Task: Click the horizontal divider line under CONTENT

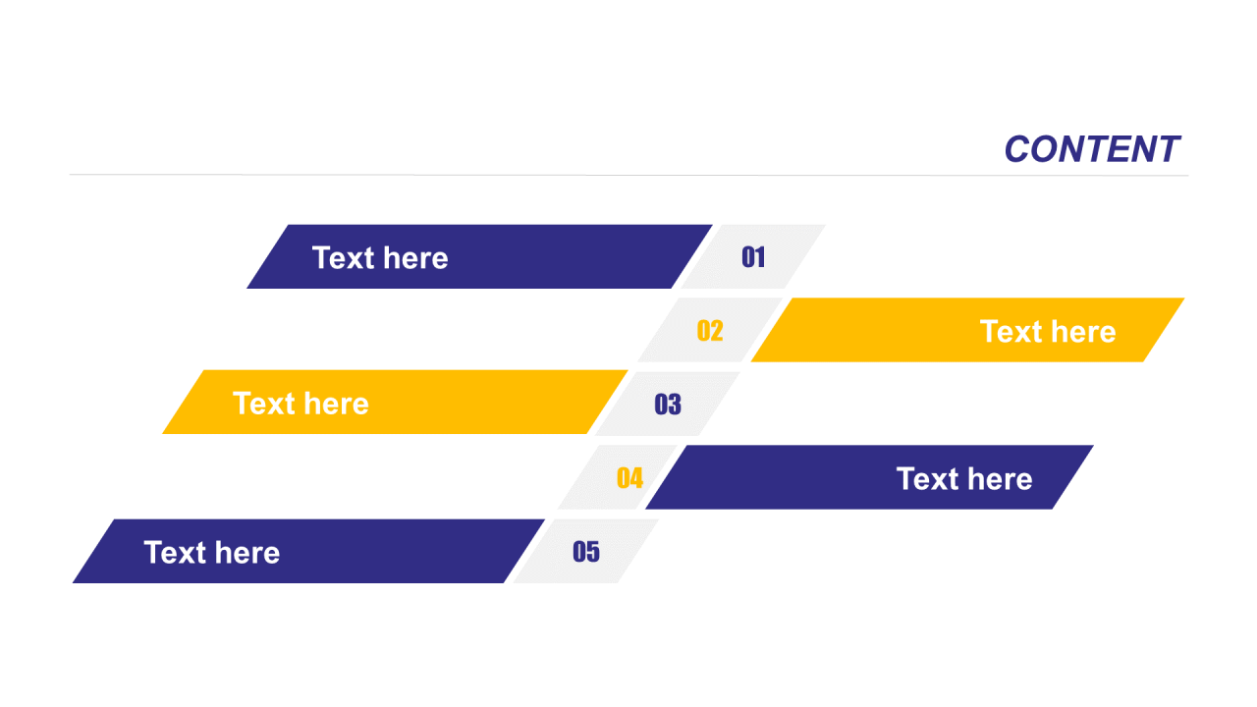Action: click(628, 176)
